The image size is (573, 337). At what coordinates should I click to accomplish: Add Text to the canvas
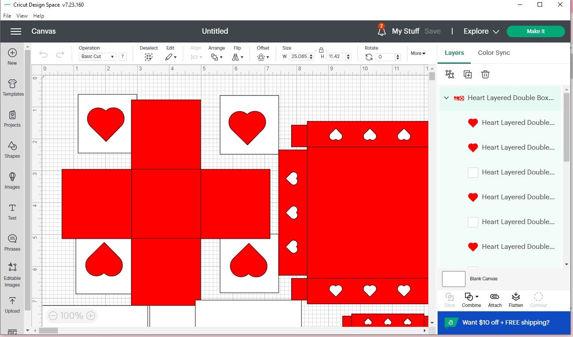tap(12, 211)
